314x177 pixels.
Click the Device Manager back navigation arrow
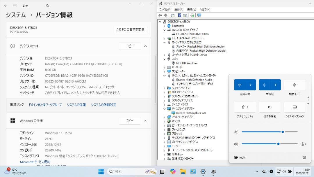160,15
